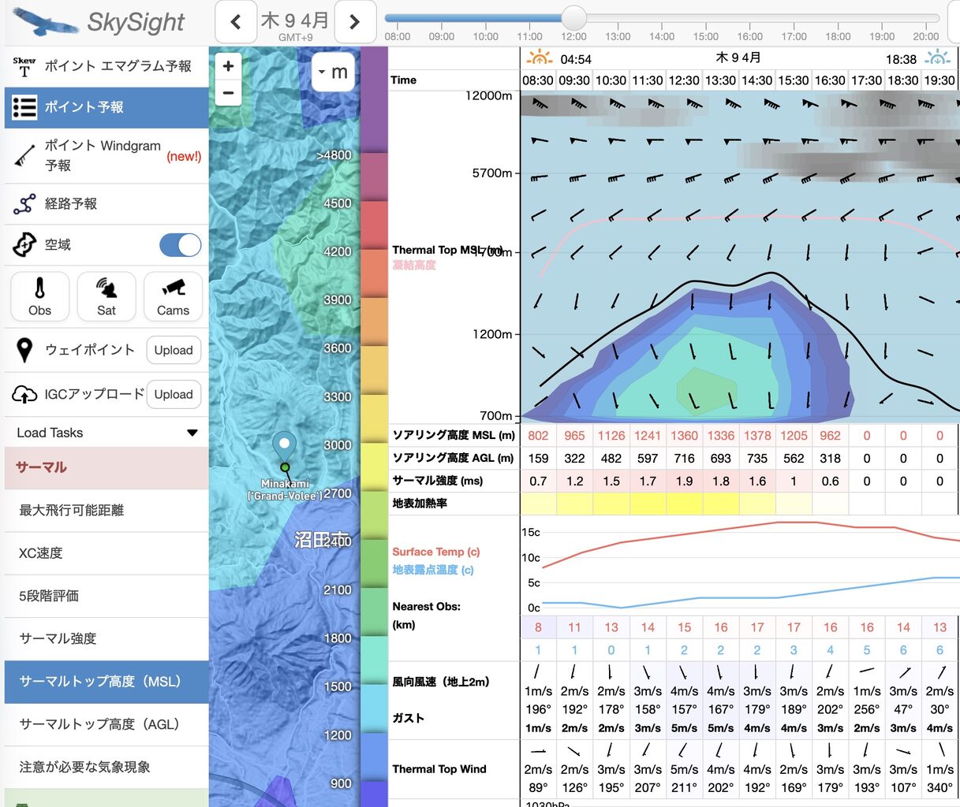Upload waypoint file button

coord(174,350)
